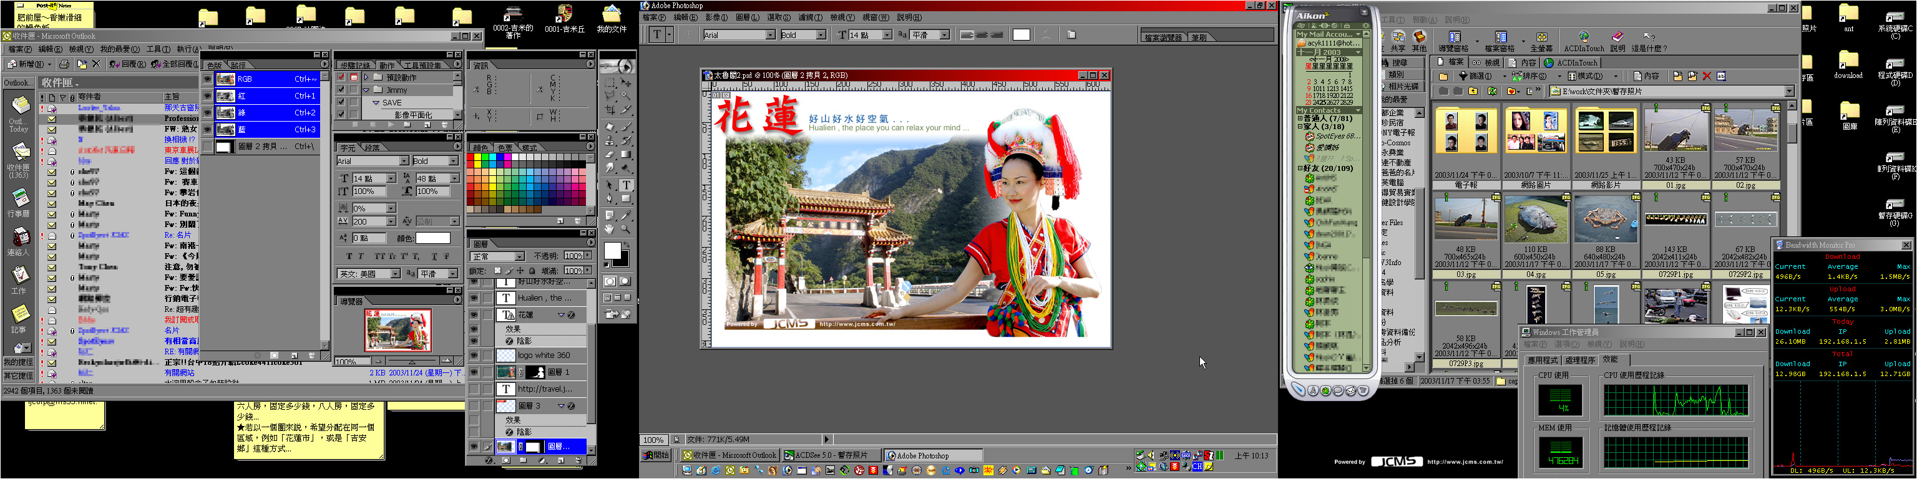This screenshot has width=1917, height=479.
Task: Hide the red (紅) channel eye icon
Action: pos(208,96)
